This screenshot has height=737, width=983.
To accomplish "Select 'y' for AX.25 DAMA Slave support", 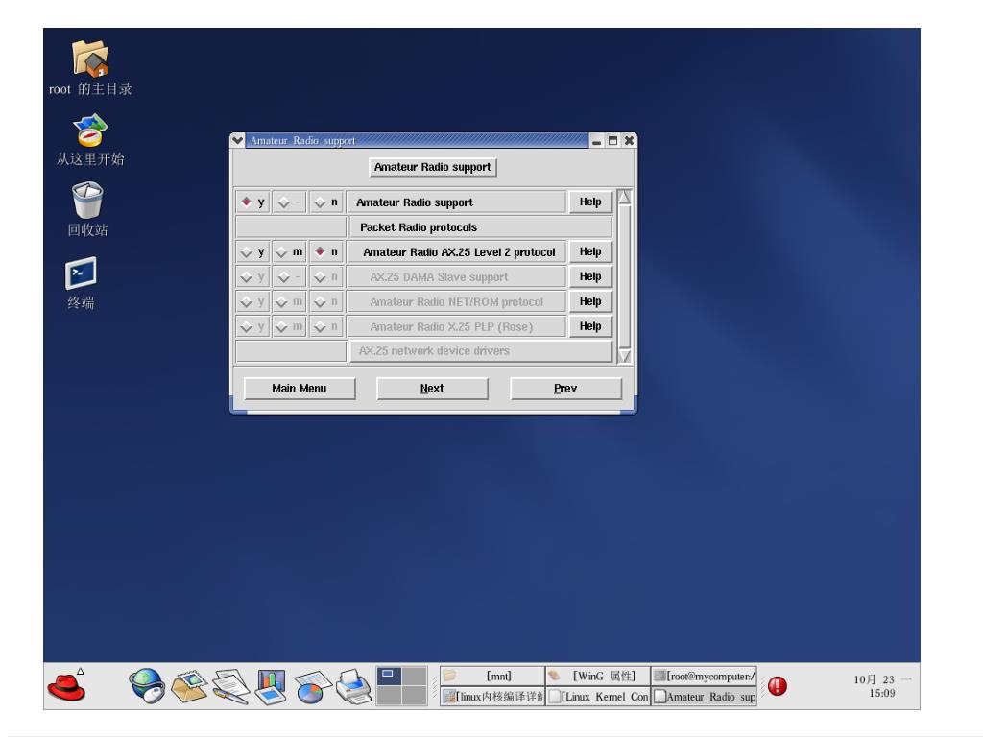I will point(253,276).
